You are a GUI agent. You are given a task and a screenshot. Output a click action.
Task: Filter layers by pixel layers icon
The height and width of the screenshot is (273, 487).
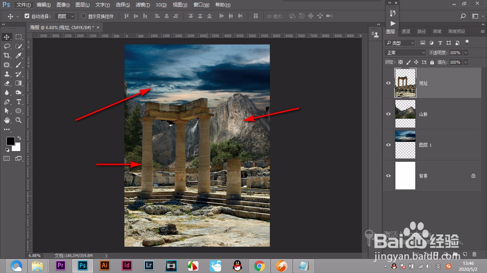point(423,43)
